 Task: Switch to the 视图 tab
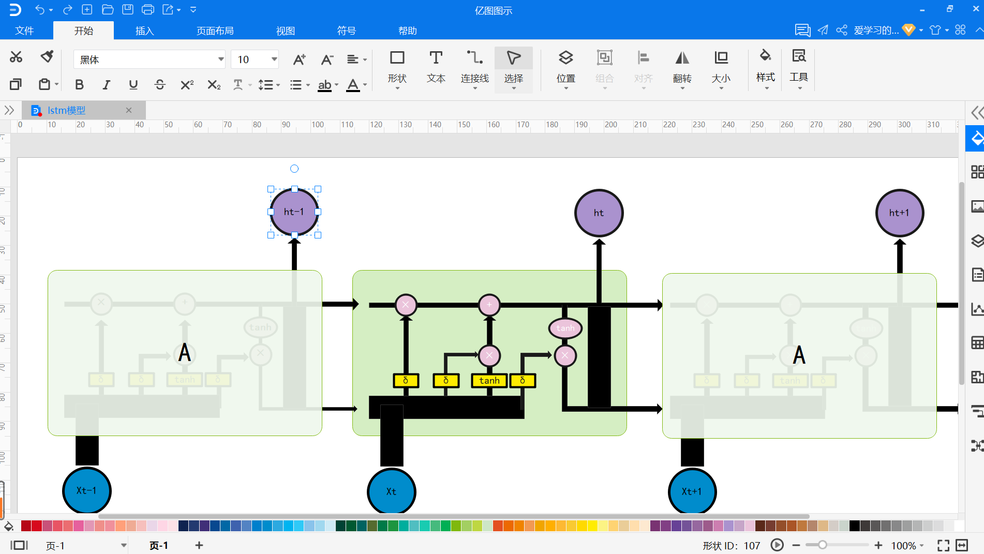[x=285, y=31]
